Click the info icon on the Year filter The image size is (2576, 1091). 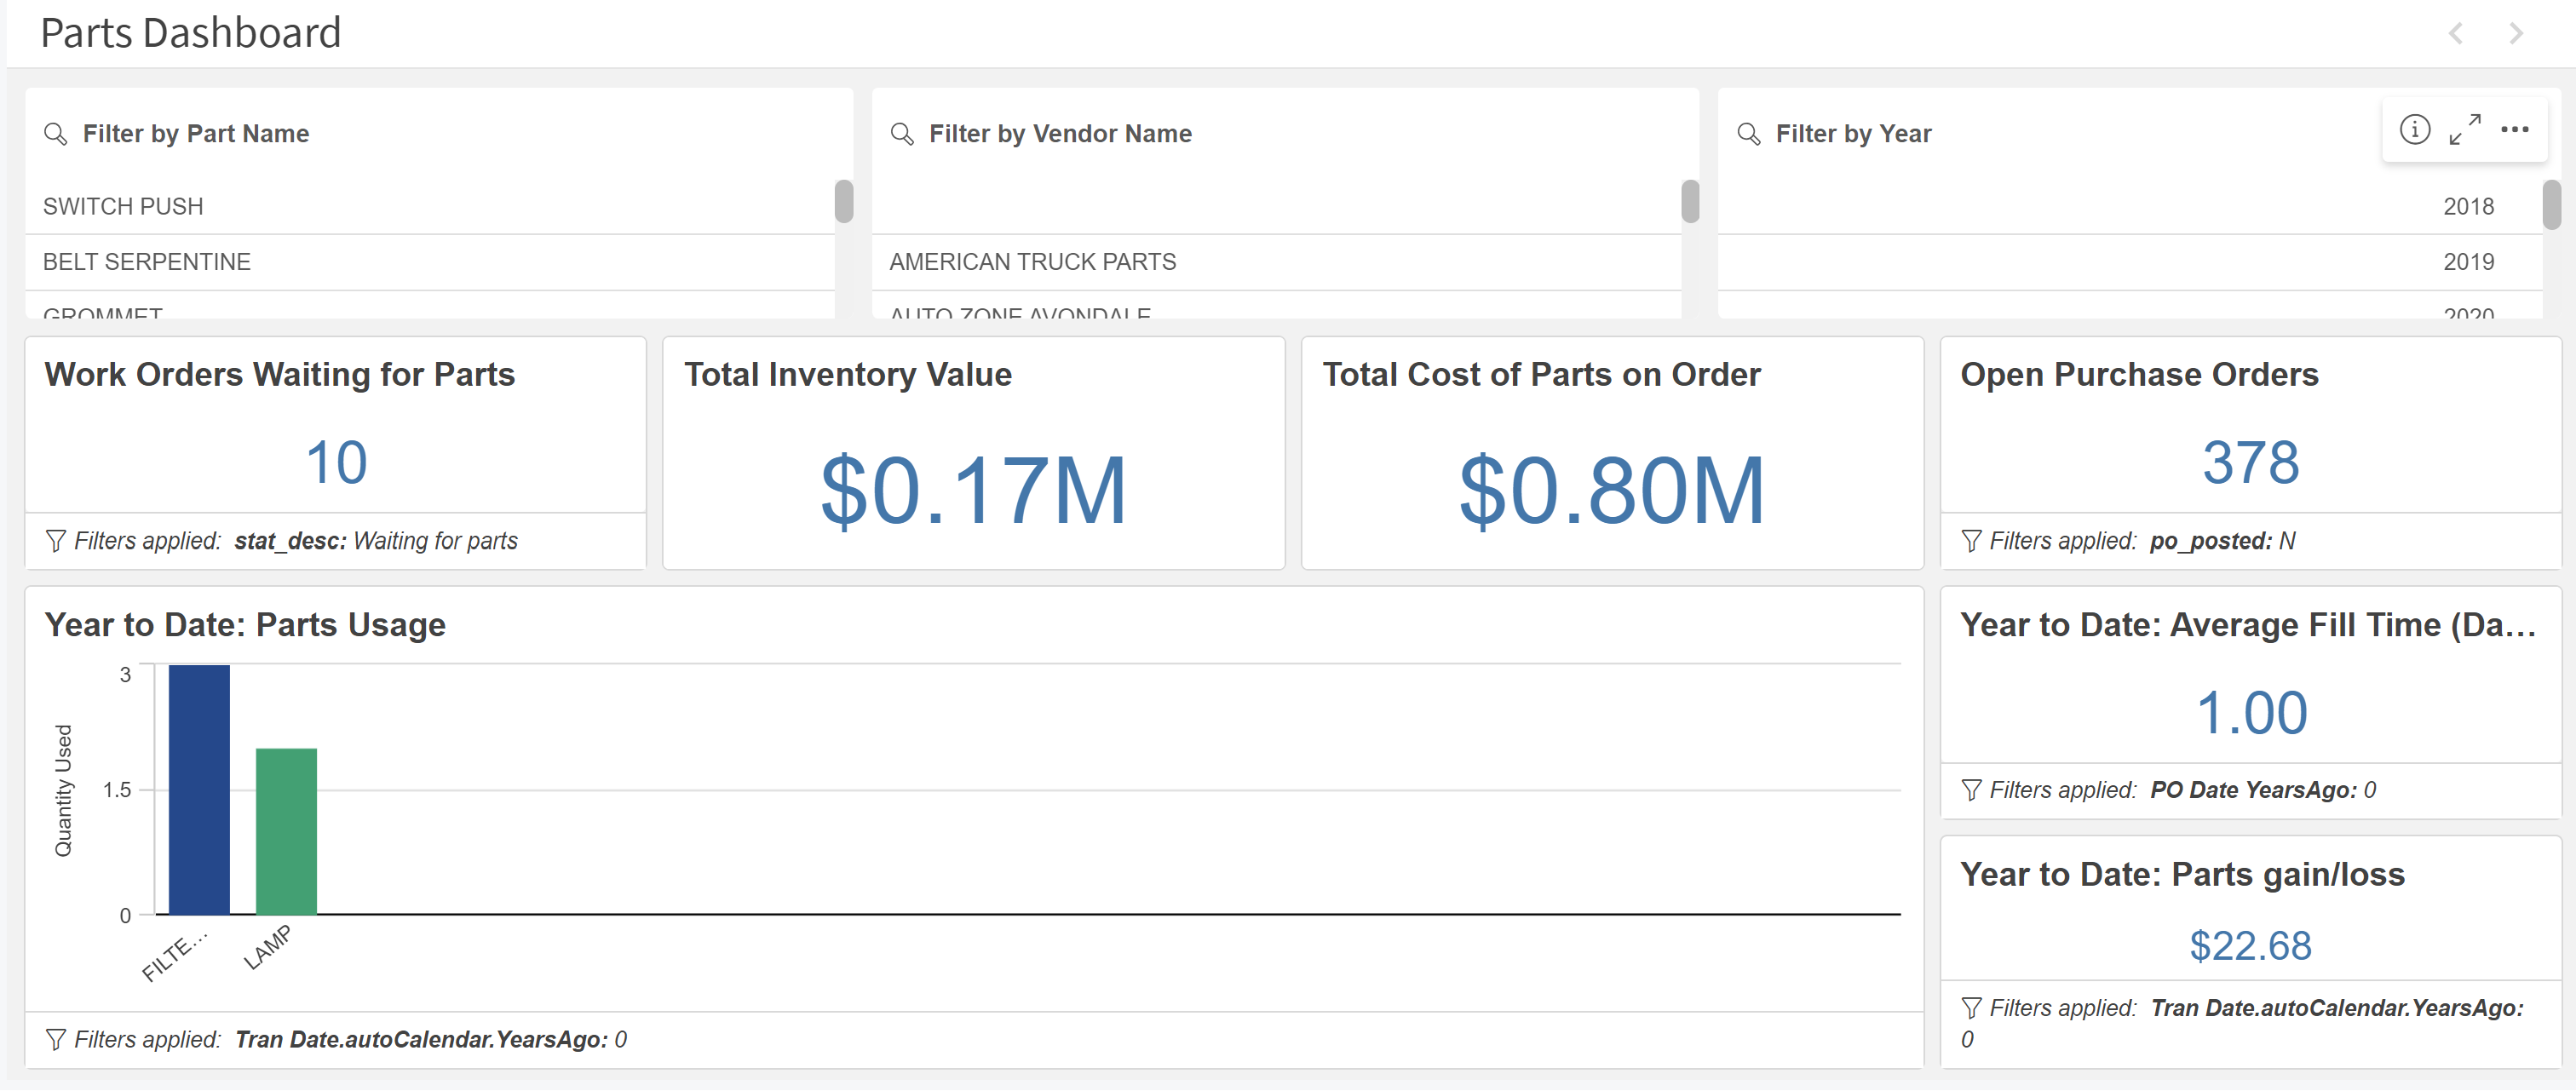click(x=2414, y=129)
